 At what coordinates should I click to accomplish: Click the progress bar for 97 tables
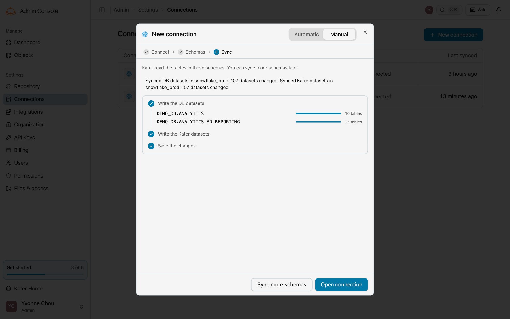pos(318,122)
